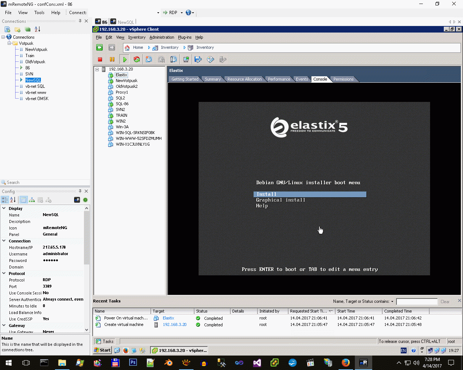Click the Elastix target link in Recent Tasks
Screen dimensions: 463x370
169,318
